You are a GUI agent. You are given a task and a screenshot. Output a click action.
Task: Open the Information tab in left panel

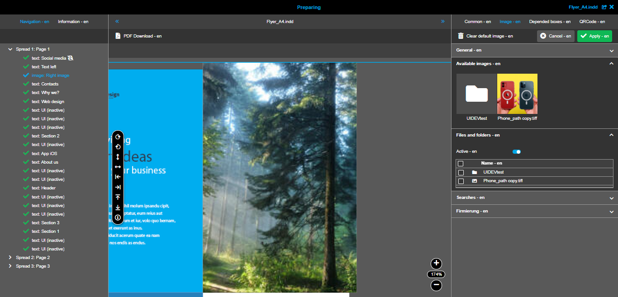(x=73, y=21)
